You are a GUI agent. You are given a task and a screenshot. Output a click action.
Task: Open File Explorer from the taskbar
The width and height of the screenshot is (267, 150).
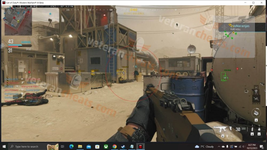coord(80,147)
